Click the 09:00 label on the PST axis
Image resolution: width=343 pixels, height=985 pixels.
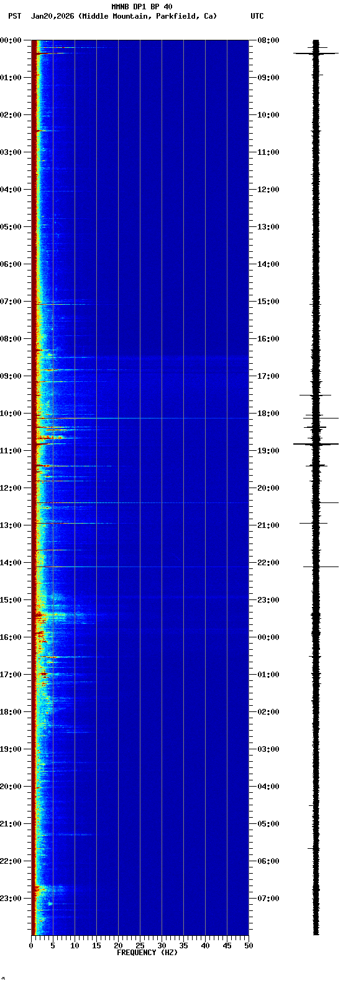(11, 376)
